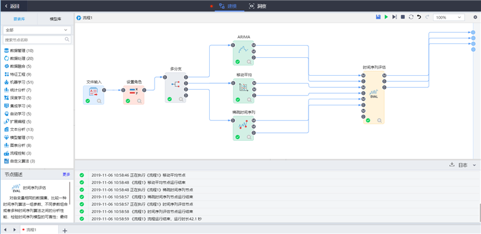Add a new flow tab with the plus
The width and height of the screenshot is (481, 234).
click(x=65, y=230)
